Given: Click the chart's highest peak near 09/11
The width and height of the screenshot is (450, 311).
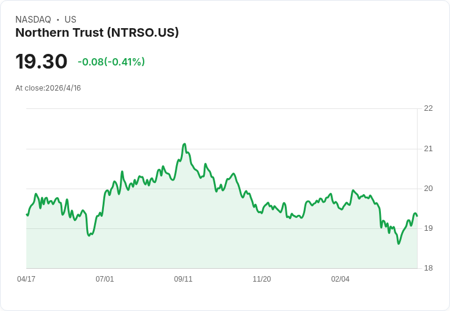Looking at the screenshot, I should [184, 144].
